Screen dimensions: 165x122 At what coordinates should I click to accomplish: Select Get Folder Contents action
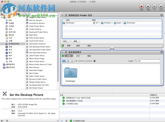tap(37, 44)
